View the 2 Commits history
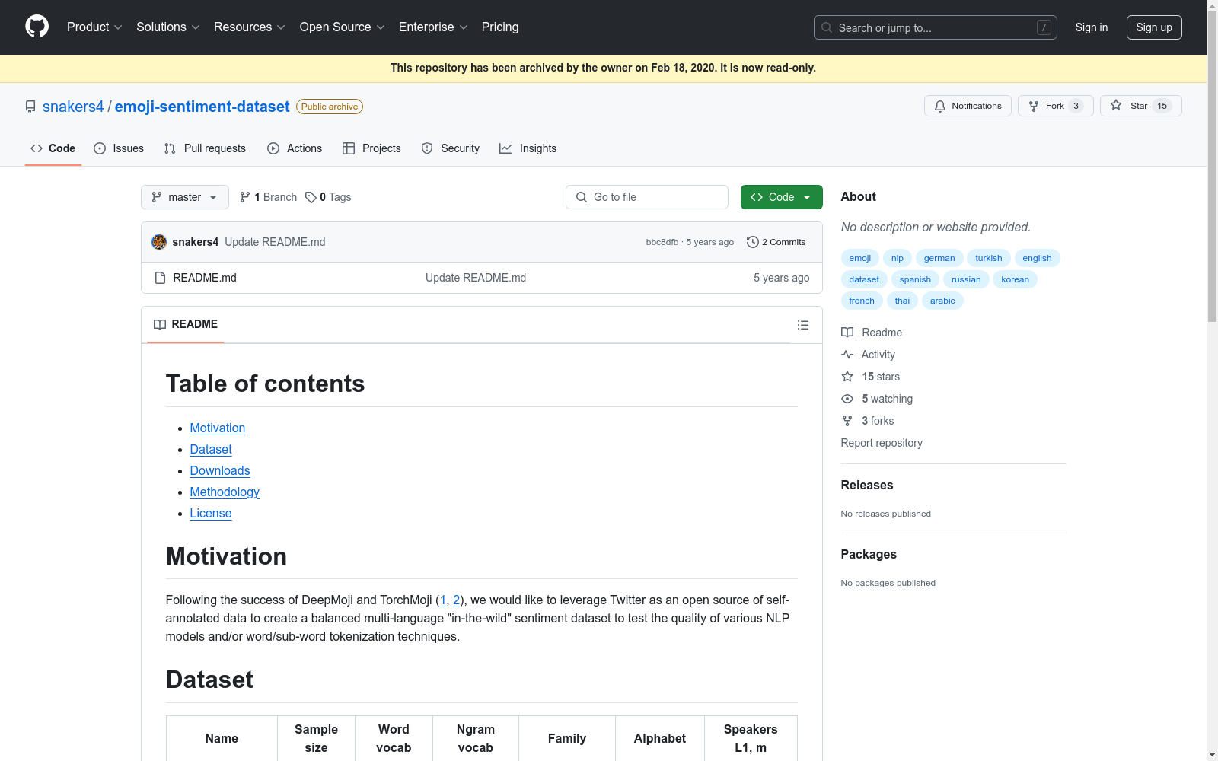This screenshot has width=1218, height=761. pyautogui.click(x=776, y=242)
